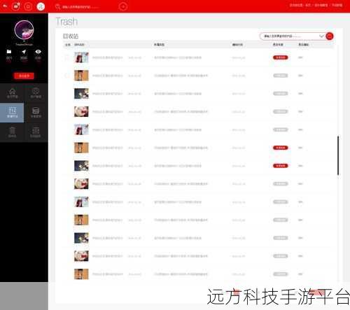350x310 pixels.
Task: Click the outlined circle icon beside the camera icon
Action: (28, 6)
